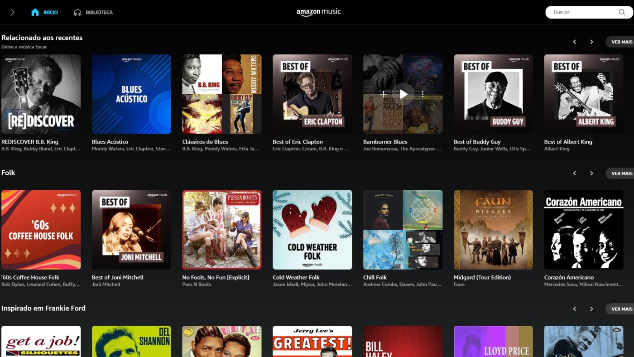The image size is (634, 357).
Task: Play the Barnburner Blues playlist
Action: pyautogui.click(x=403, y=94)
